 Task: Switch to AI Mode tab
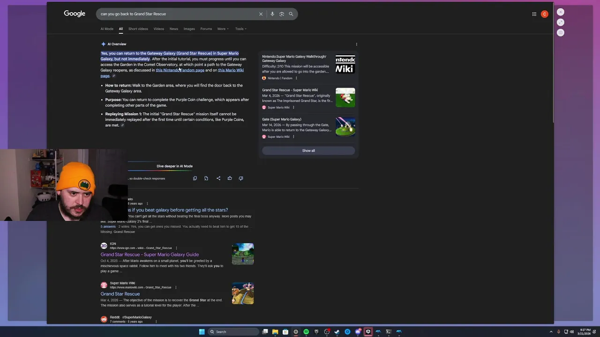coord(107,29)
